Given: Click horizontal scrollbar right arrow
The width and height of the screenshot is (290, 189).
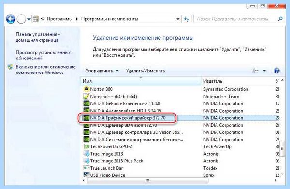Looking at the screenshot, I should (276, 180).
